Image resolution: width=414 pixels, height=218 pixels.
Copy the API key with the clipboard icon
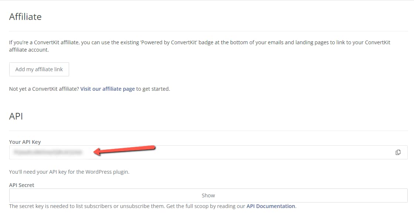pos(398,152)
